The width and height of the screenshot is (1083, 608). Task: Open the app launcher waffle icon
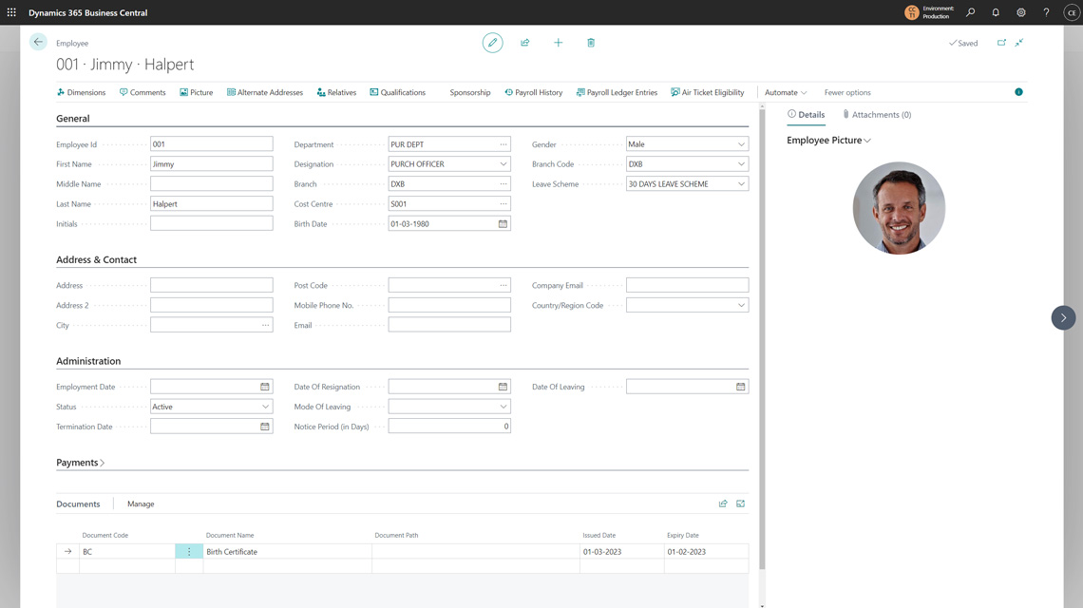tap(11, 12)
